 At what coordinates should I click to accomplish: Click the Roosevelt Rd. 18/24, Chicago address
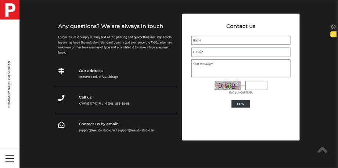(x=98, y=77)
